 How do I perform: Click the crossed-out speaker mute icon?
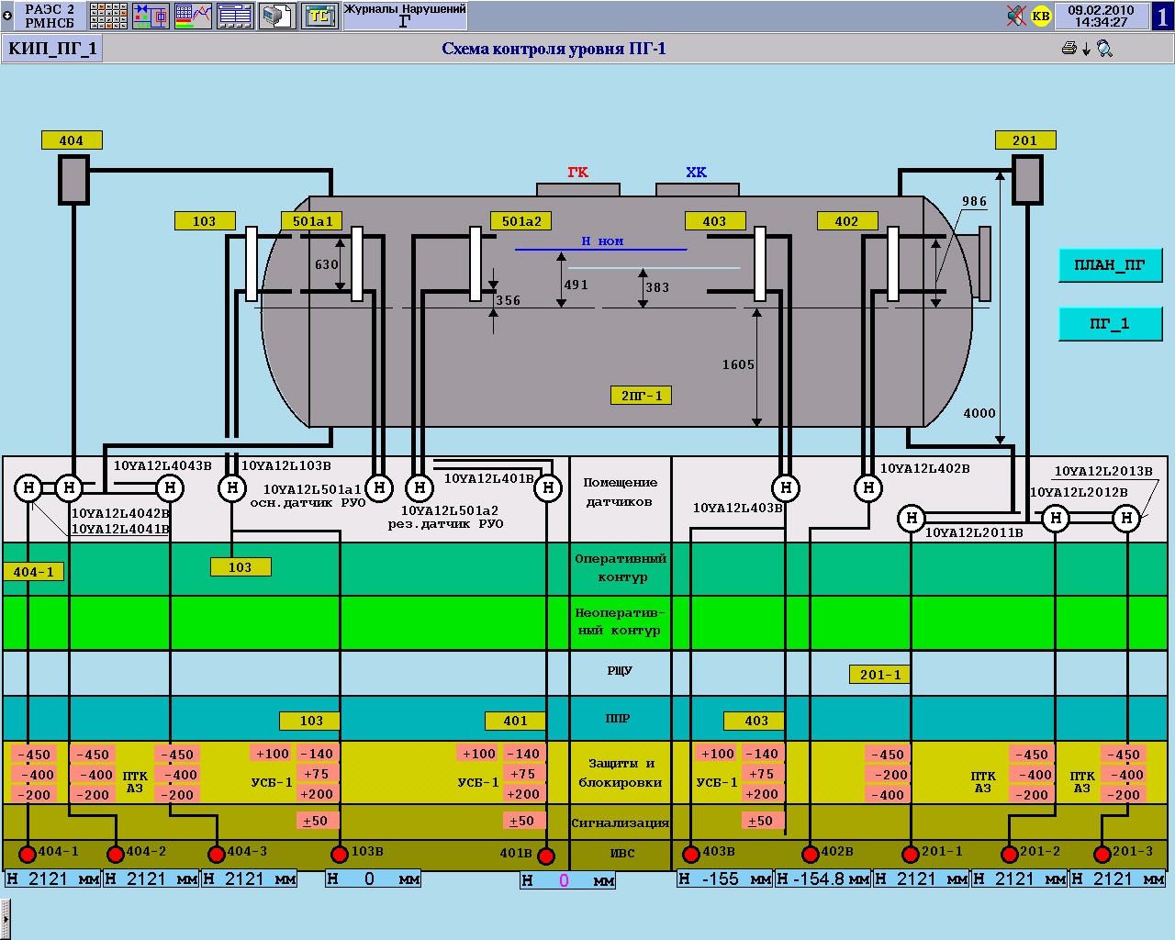tap(1016, 16)
